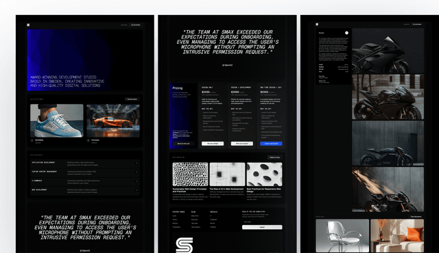Click the white button under the Design Only plan
This screenshot has height=253, width=439.
[x=213, y=144]
